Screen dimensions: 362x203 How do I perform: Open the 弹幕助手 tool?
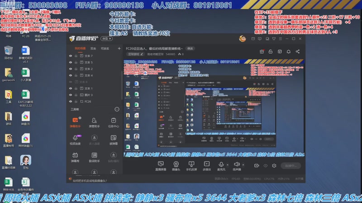(75, 122)
